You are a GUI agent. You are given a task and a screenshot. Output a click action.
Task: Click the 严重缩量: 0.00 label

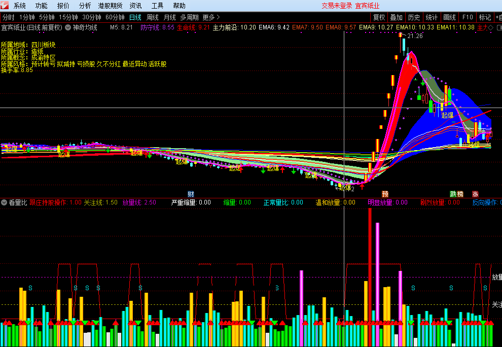(x=191, y=202)
